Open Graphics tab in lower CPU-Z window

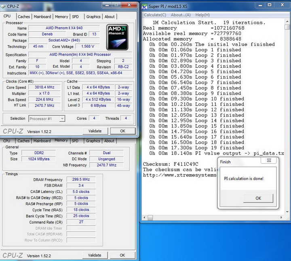93,141
